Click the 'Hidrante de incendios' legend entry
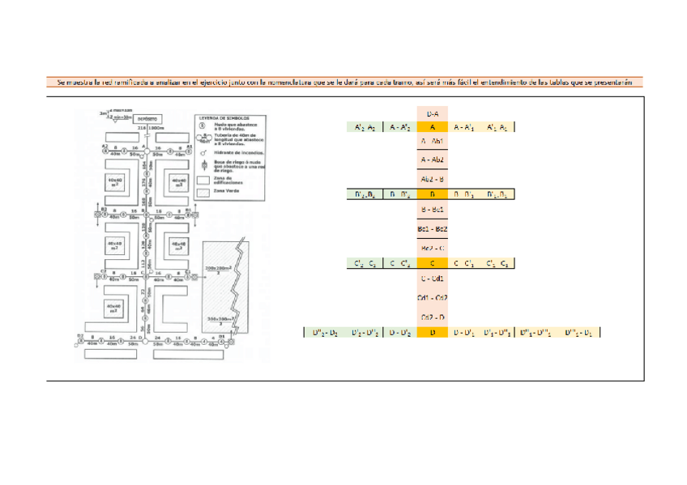The width and height of the screenshot is (687, 485). (x=239, y=153)
